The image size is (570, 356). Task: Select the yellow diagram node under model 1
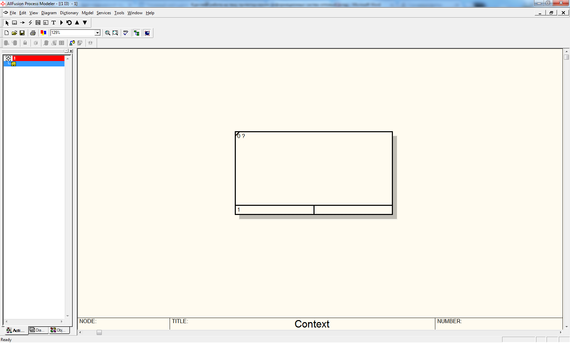[14, 64]
